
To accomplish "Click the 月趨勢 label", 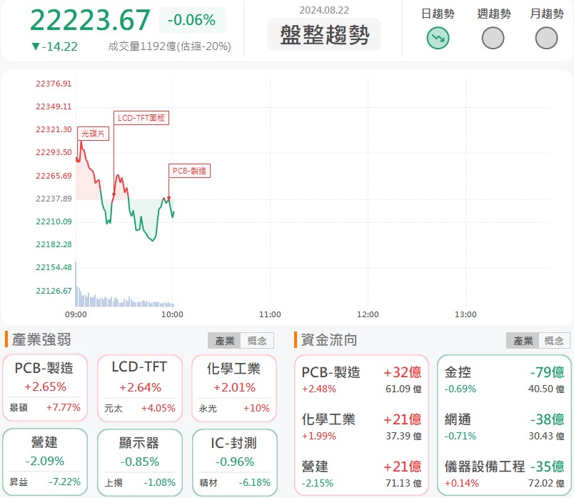I will 547,14.
